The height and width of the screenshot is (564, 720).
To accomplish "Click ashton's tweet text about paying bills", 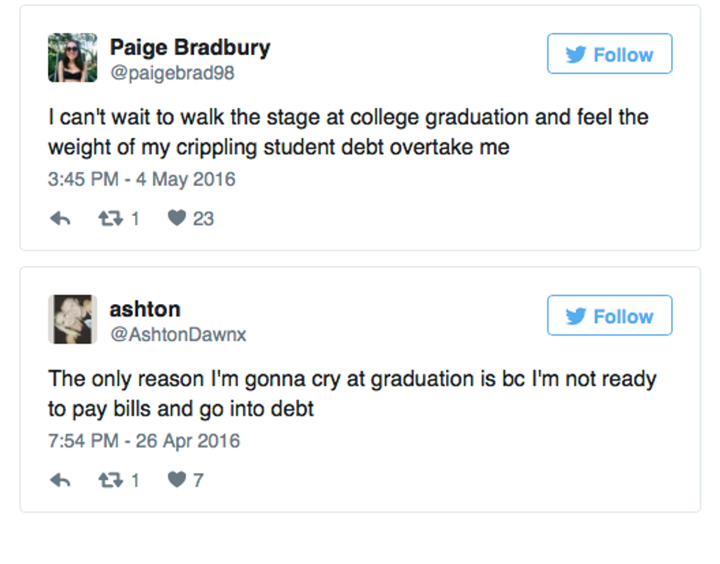I will click(352, 394).
